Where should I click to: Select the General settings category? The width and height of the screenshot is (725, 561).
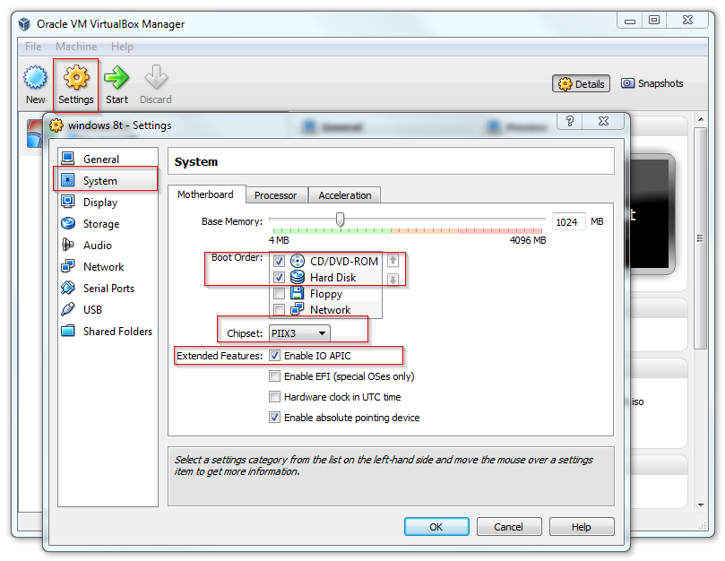[108, 160]
